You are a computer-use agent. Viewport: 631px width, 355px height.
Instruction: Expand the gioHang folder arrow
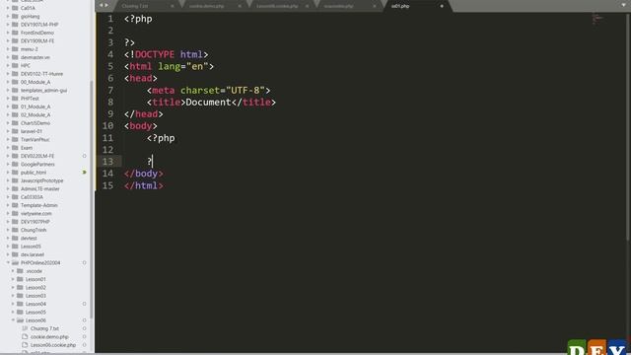pyautogui.click(x=8, y=17)
